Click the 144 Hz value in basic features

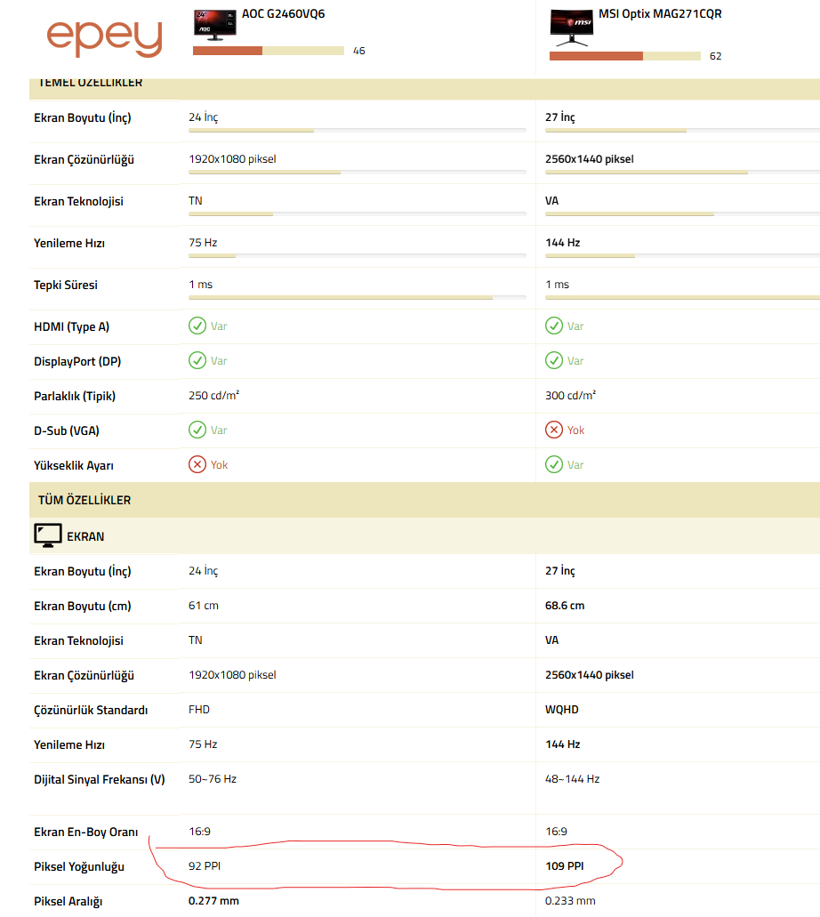point(563,243)
